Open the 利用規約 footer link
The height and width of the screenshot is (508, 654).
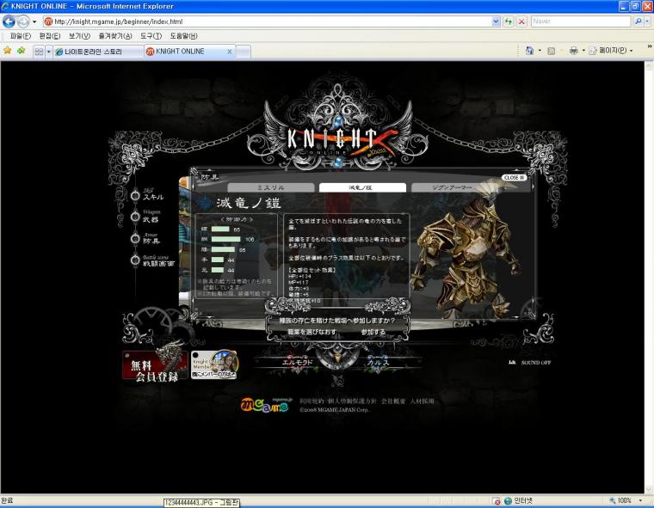coord(312,401)
